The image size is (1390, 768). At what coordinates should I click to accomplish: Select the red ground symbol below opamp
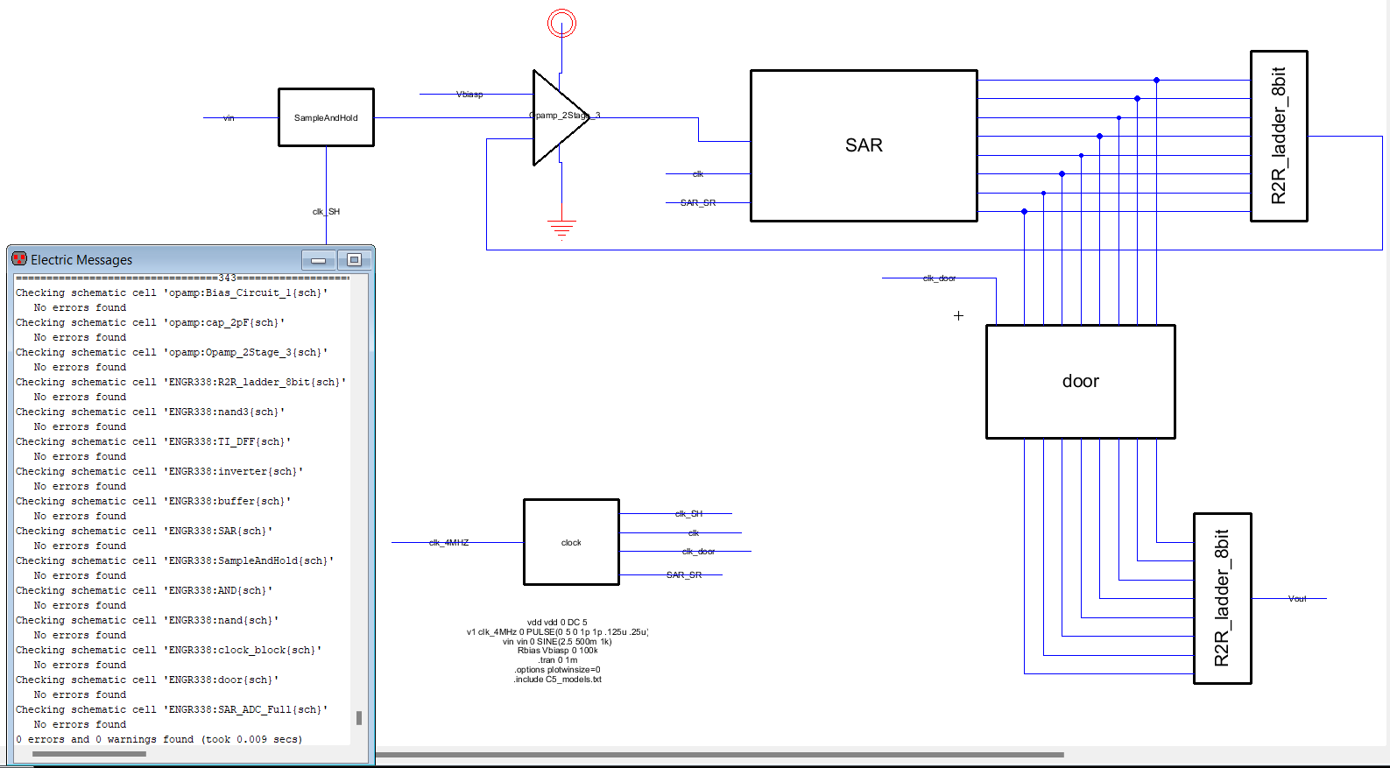[561, 229]
